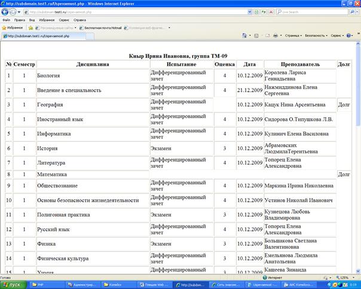Expand the Сервис command bar dropdown
361x289 pixels.
coord(338,36)
